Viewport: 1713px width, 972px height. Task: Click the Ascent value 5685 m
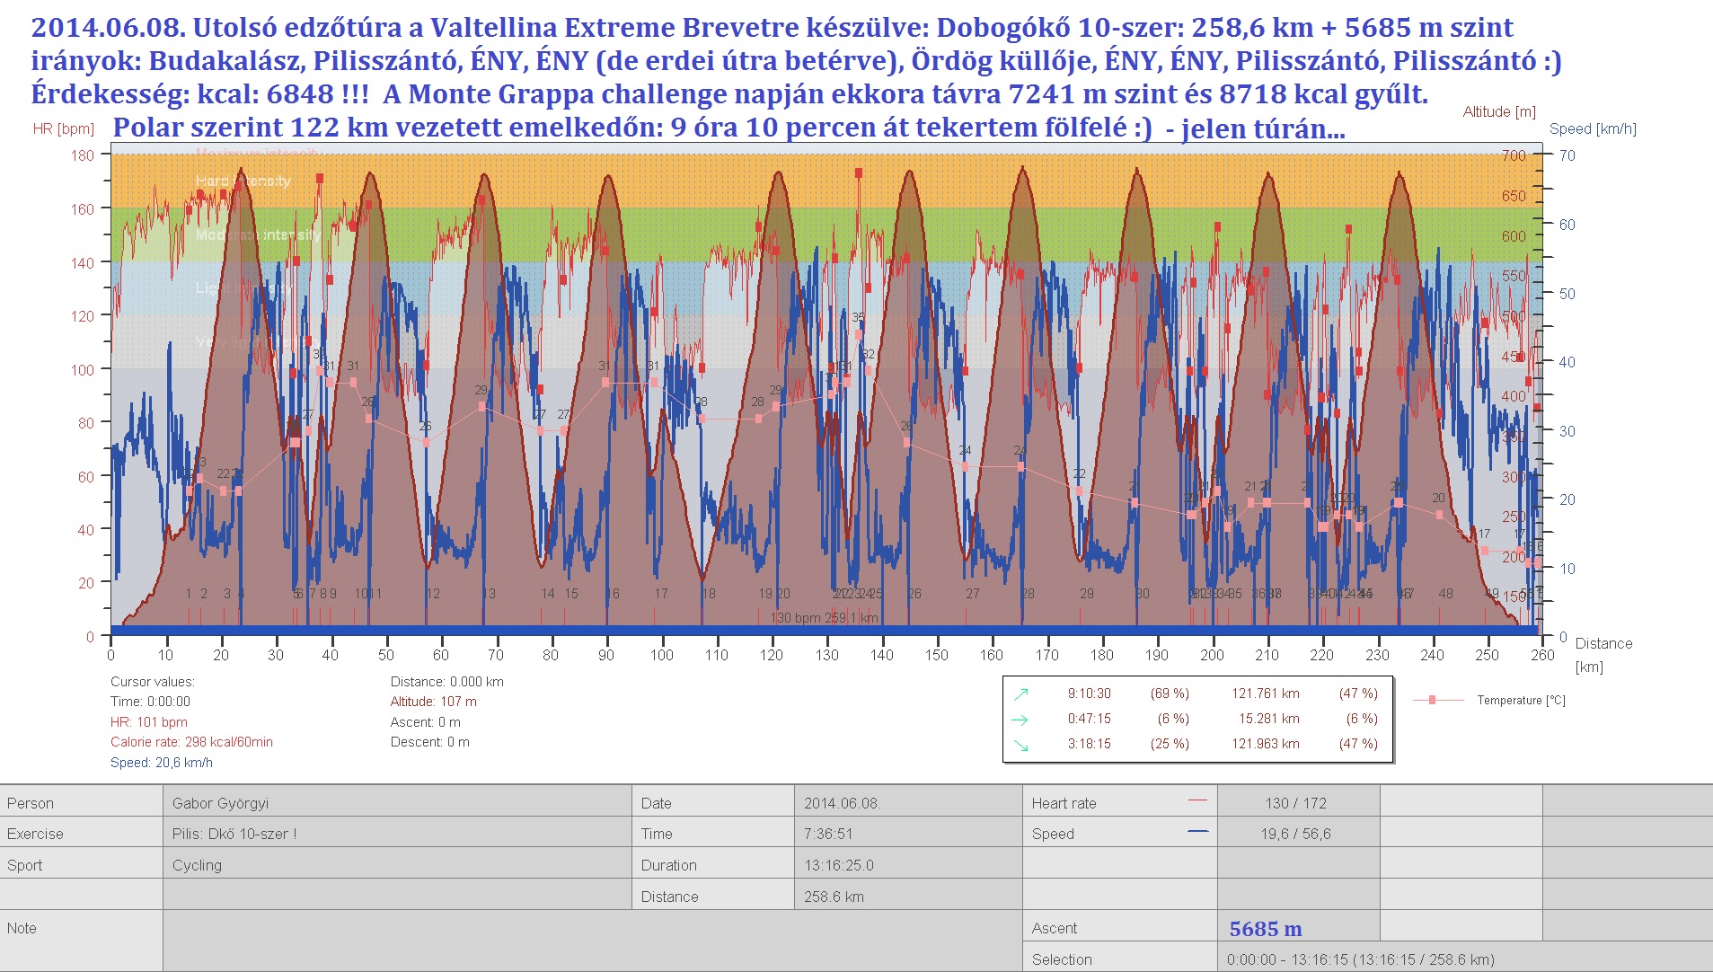(1265, 929)
